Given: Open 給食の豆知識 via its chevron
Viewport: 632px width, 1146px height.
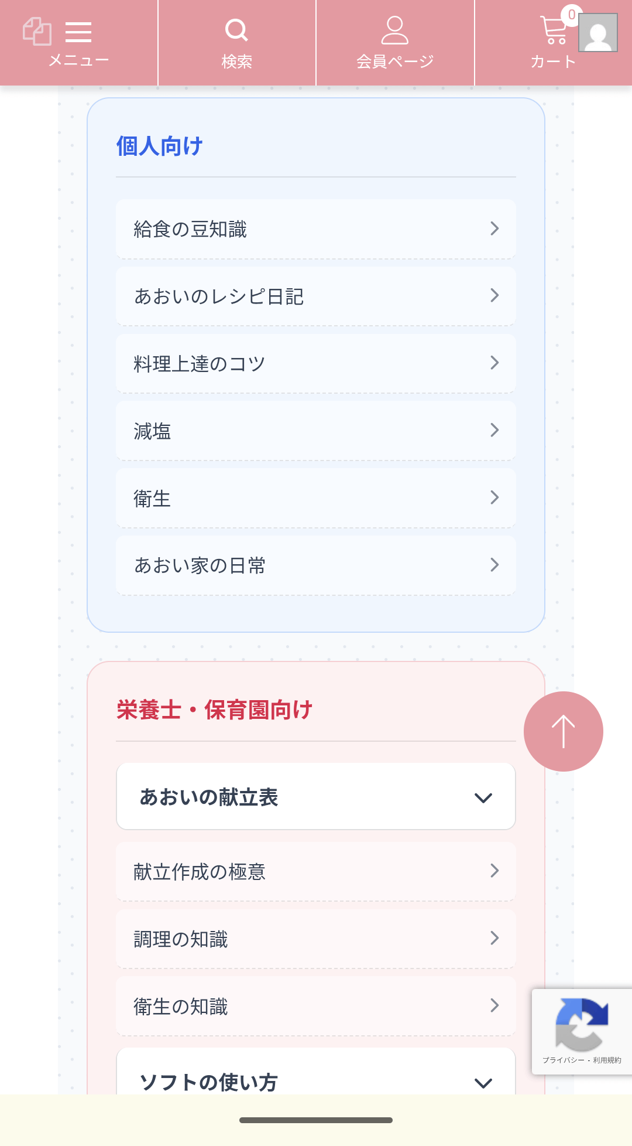Looking at the screenshot, I should pyautogui.click(x=496, y=228).
